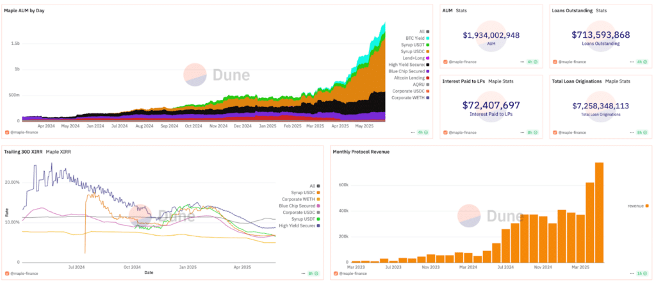Open options menu on Total Loan Originations card
Viewport: 656px width, 285px height.
pos(631,133)
